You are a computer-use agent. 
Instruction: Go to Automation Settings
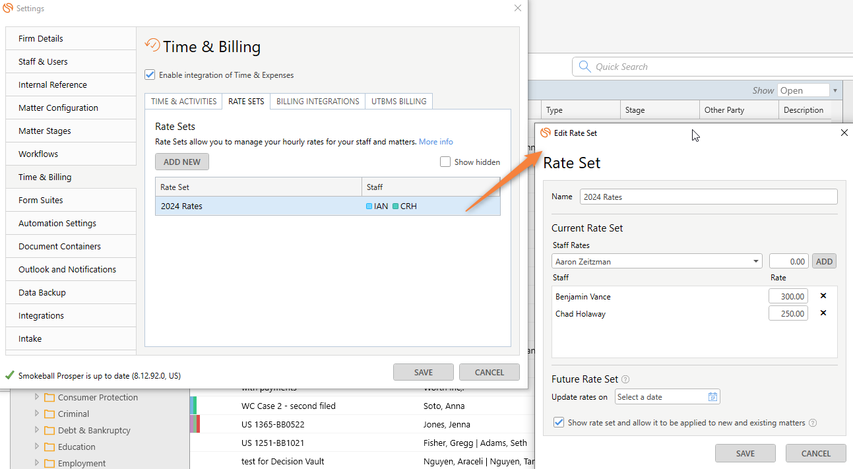point(71,223)
